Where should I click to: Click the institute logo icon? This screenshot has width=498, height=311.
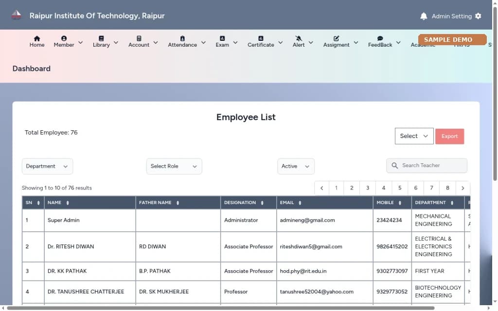[16, 15]
